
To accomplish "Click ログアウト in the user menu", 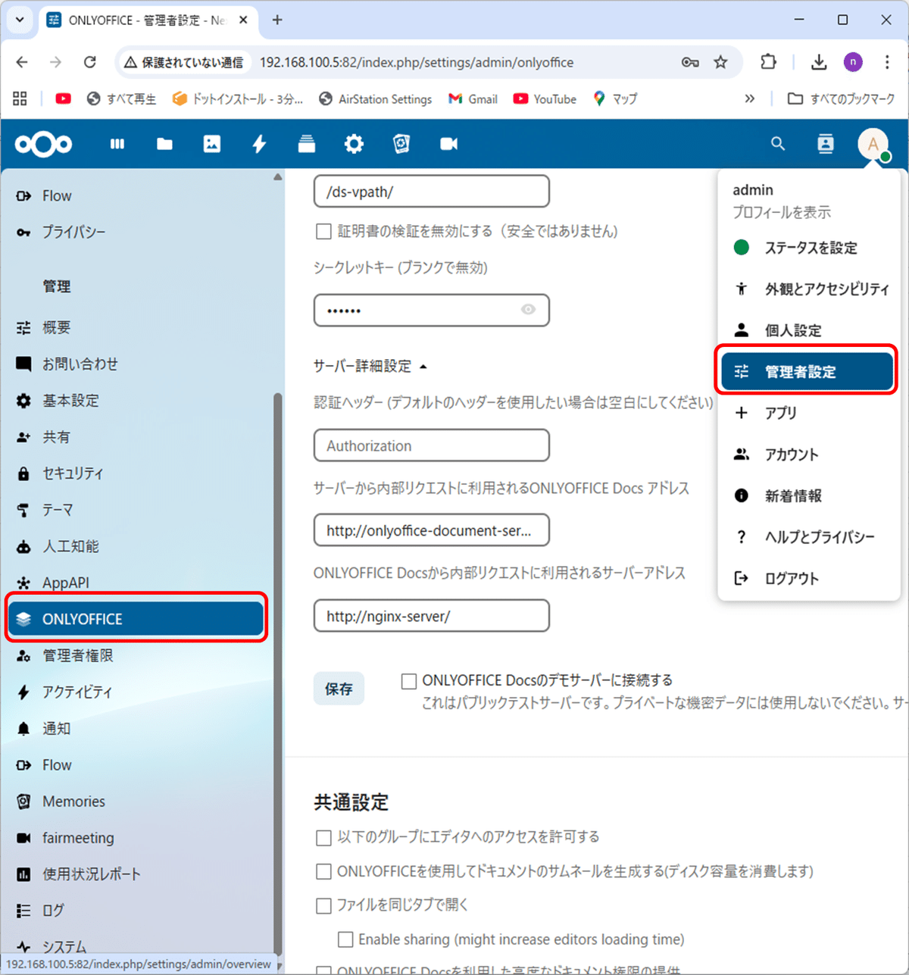I will [791, 578].
